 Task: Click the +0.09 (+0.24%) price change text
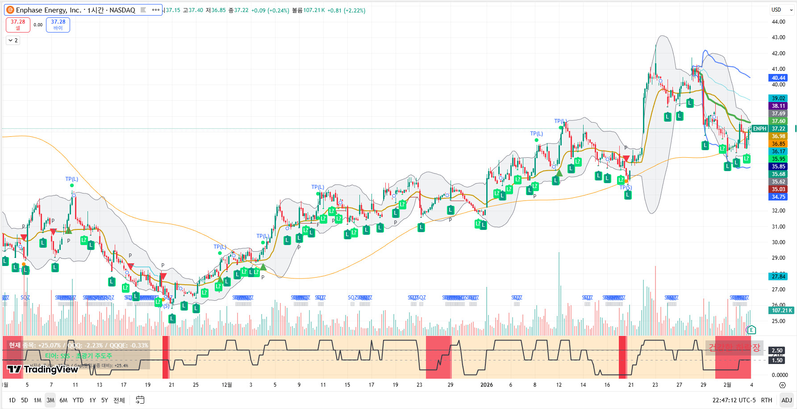point(270,10)
